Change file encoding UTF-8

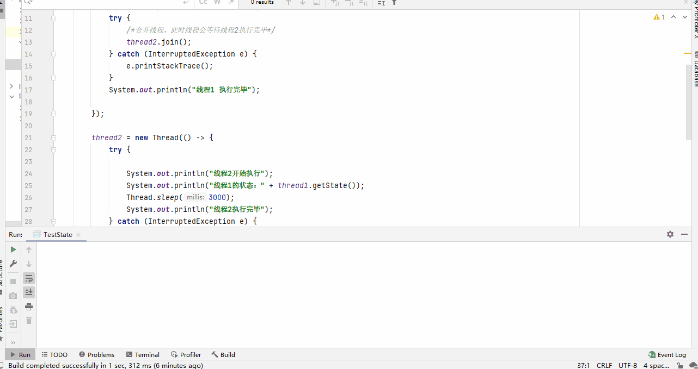(628, 365)
